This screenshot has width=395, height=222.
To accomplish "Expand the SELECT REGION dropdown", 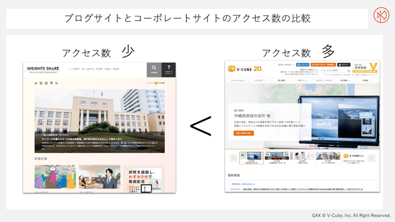I will point(286,65).
